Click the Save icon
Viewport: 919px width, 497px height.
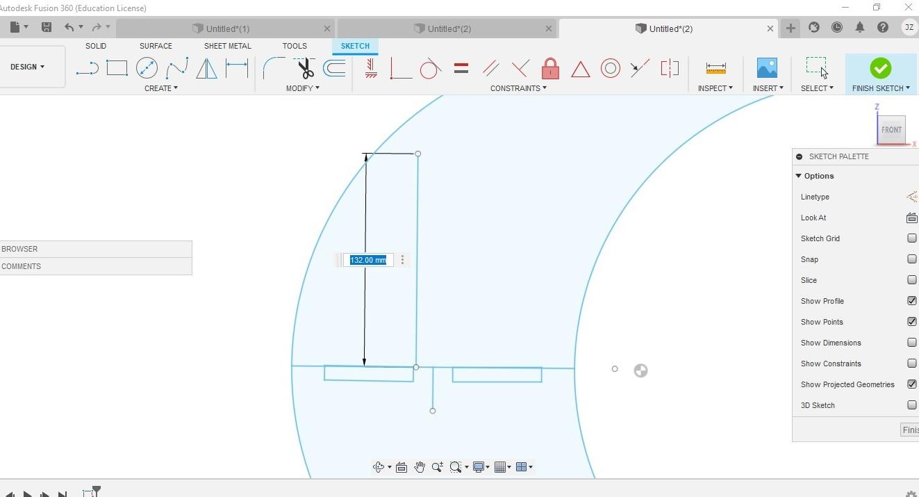pyautogui.click(x=47, y=27)
